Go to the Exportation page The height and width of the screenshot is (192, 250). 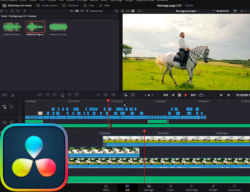coord(234,188)
